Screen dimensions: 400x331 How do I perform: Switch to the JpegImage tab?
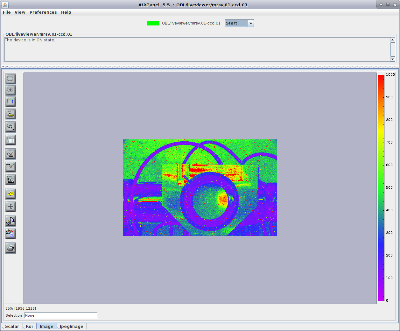(71, 327)
